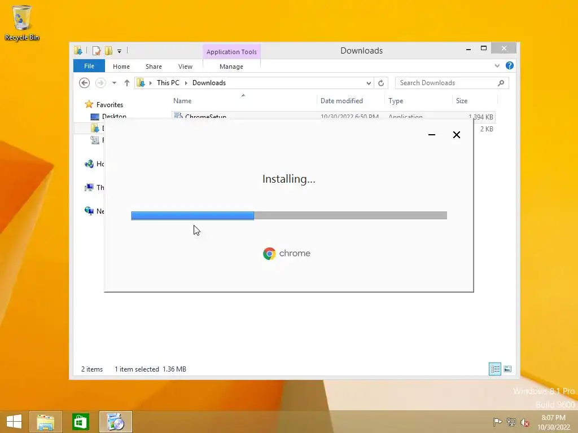The width and height of the screenshot is (578, 433).
Task: Maximize the Downloads Explorer window
Action: click(484, 48)
